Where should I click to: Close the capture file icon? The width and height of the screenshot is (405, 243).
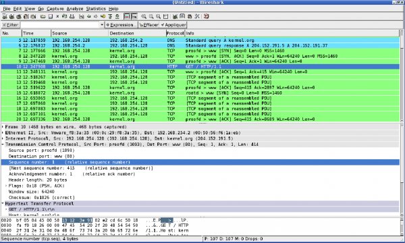click(57, 16)
